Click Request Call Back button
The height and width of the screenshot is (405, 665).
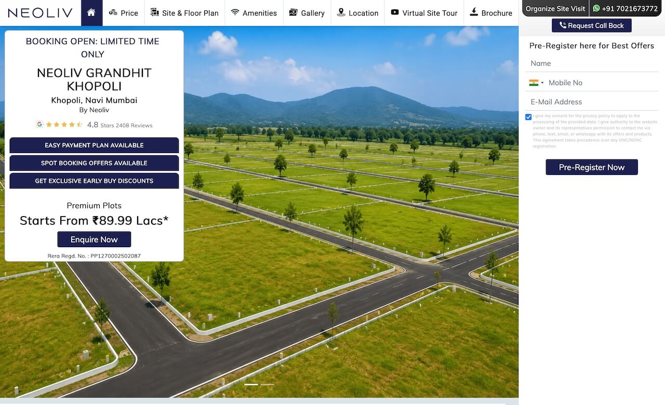(x=592, y=25)
